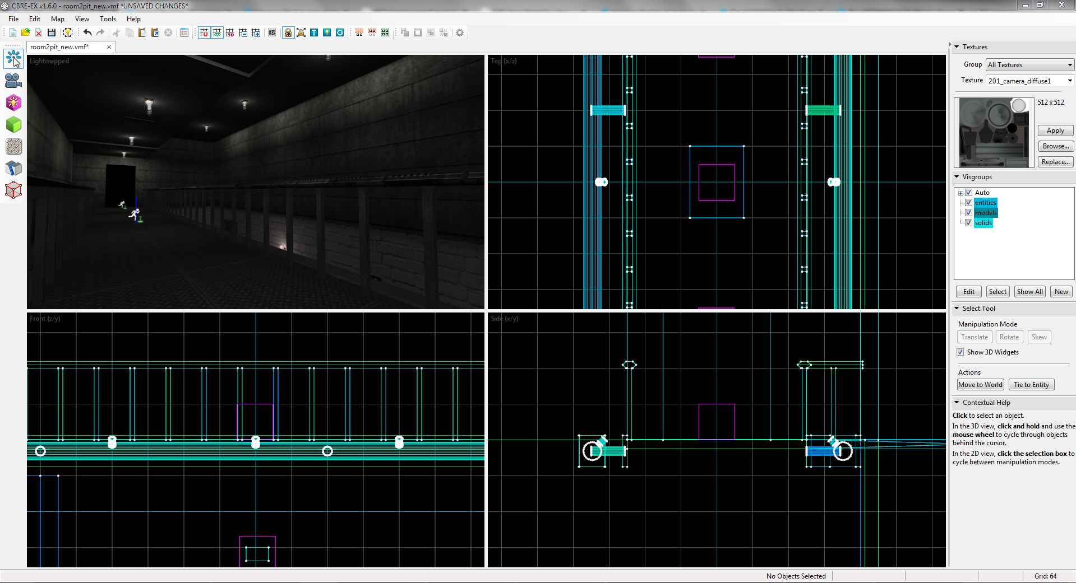Select the green Brush block tool
The height and width of the screenshot is (583, 1076).
click(13, 124)
